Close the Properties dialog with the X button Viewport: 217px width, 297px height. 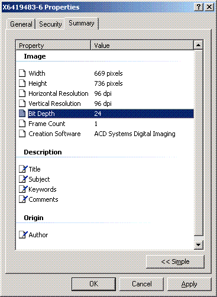(209, 7)
